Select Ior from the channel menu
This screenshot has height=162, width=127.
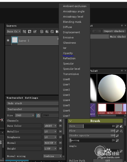(65, 48)
